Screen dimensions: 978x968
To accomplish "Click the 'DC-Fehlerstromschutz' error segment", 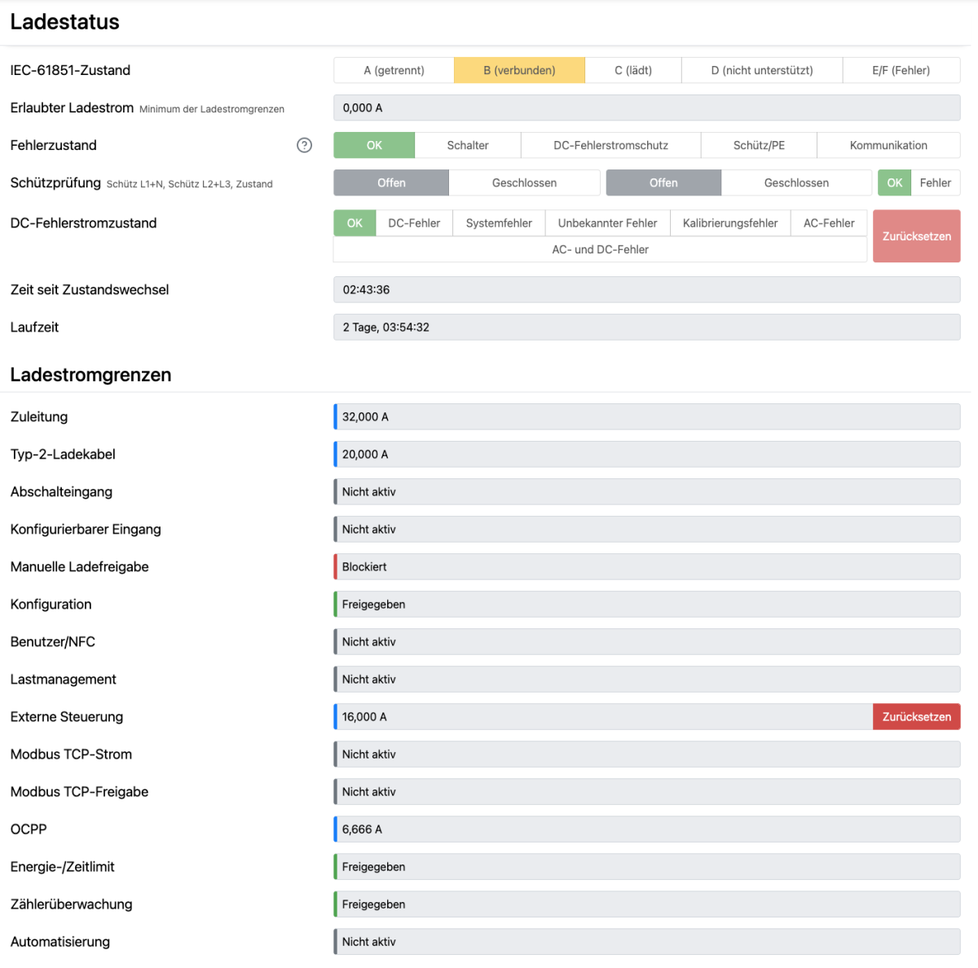I will coord(610,145).
